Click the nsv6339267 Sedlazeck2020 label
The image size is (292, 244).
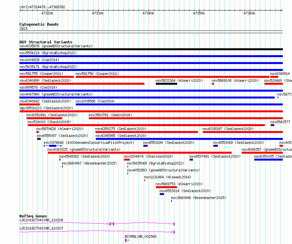click(x=228, y=129)
